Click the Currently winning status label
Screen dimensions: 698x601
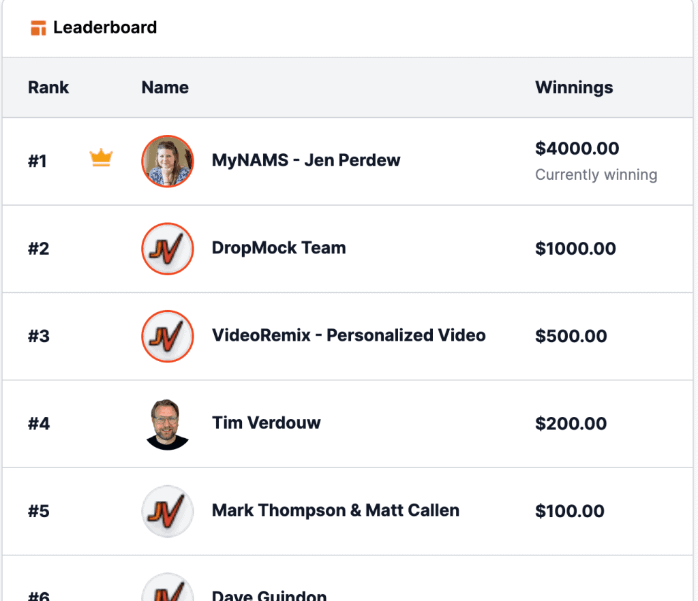[x=596, y=174]
